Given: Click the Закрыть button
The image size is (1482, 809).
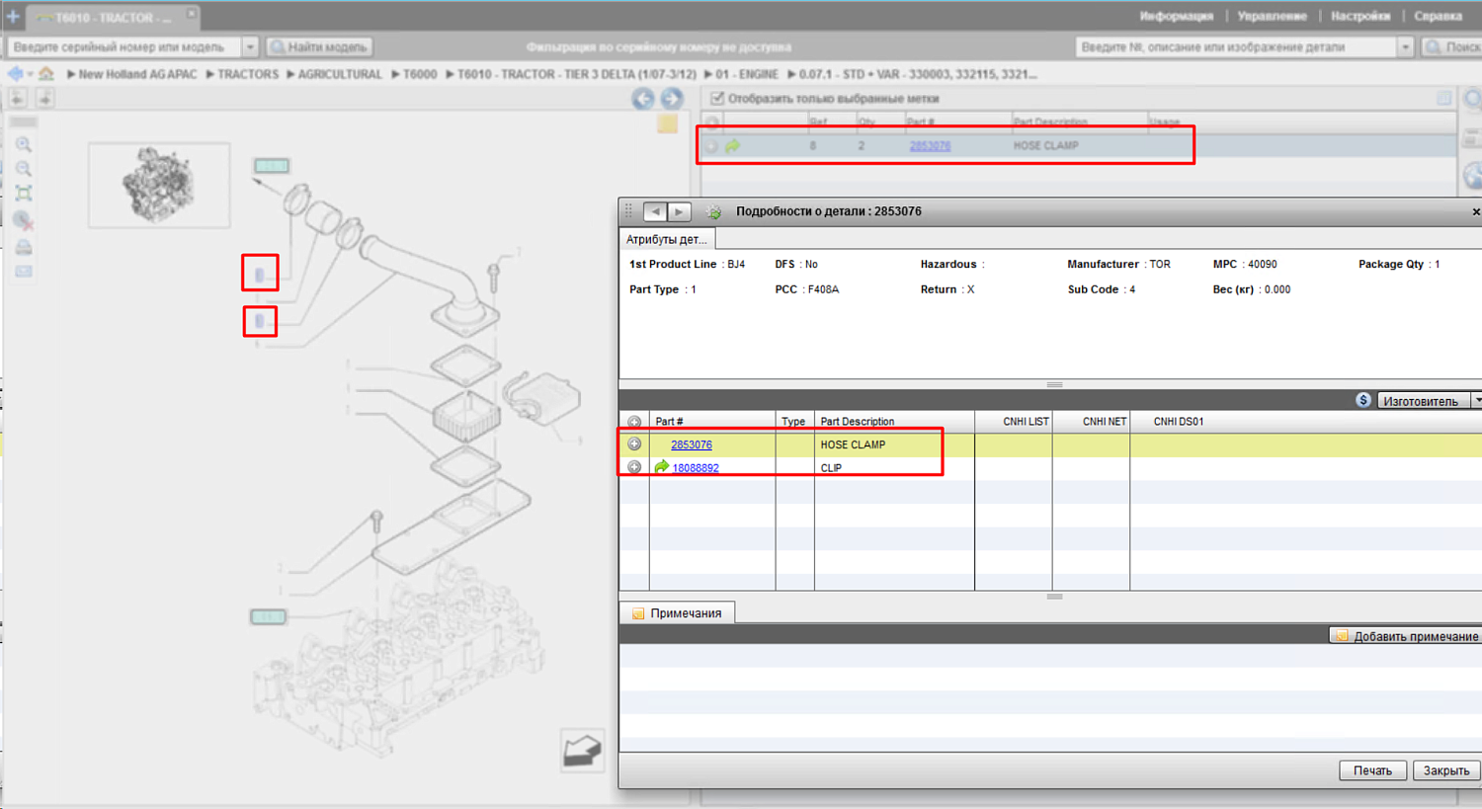Looking at the screenshot, I should [x=1446, y=770].
